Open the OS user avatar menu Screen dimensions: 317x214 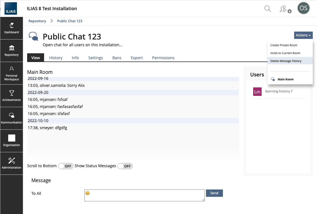click(303, 8)
